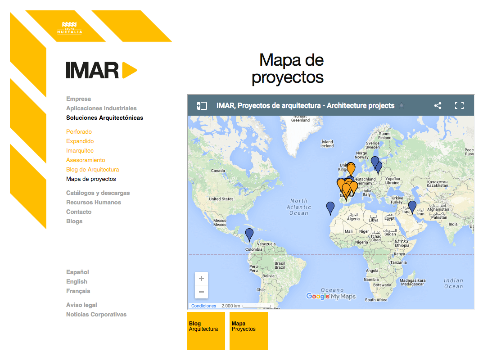
Task: Open Catálogos y descargas page
Action: [98, 193]
